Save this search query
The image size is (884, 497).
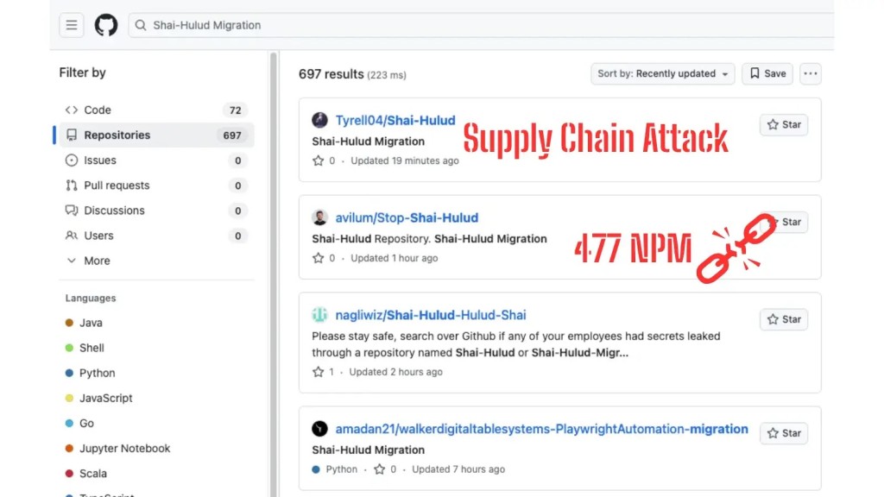(x=767, y=73)
